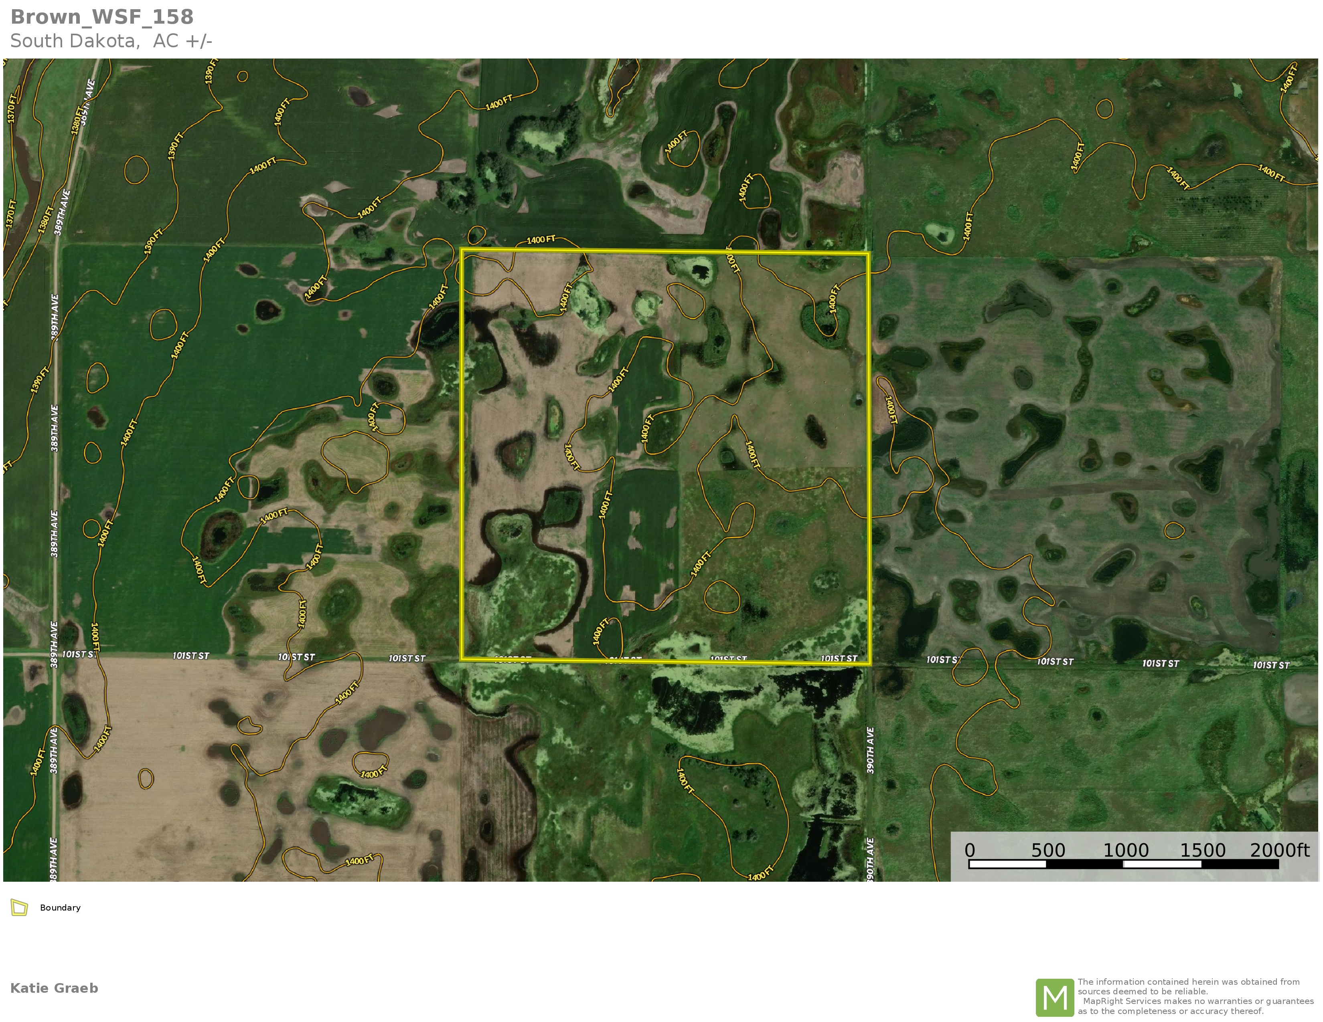Click the 2000ft scale bar label

coord(1279,850)
